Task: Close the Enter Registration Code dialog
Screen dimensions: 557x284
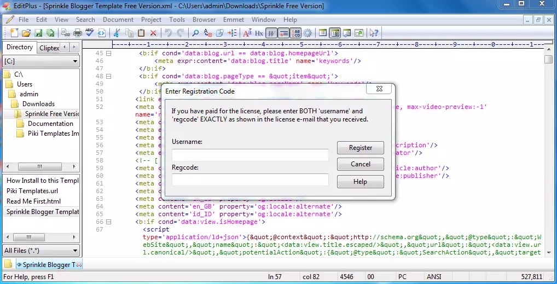Action: click(x=379, y=89)
